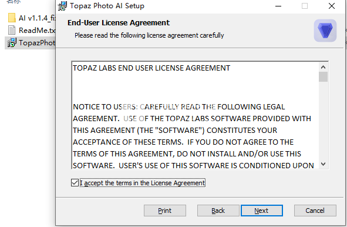Click inside the license agreement text box
Screen dimensions: 347x227
pyautogui.click(x=196, y=115)
